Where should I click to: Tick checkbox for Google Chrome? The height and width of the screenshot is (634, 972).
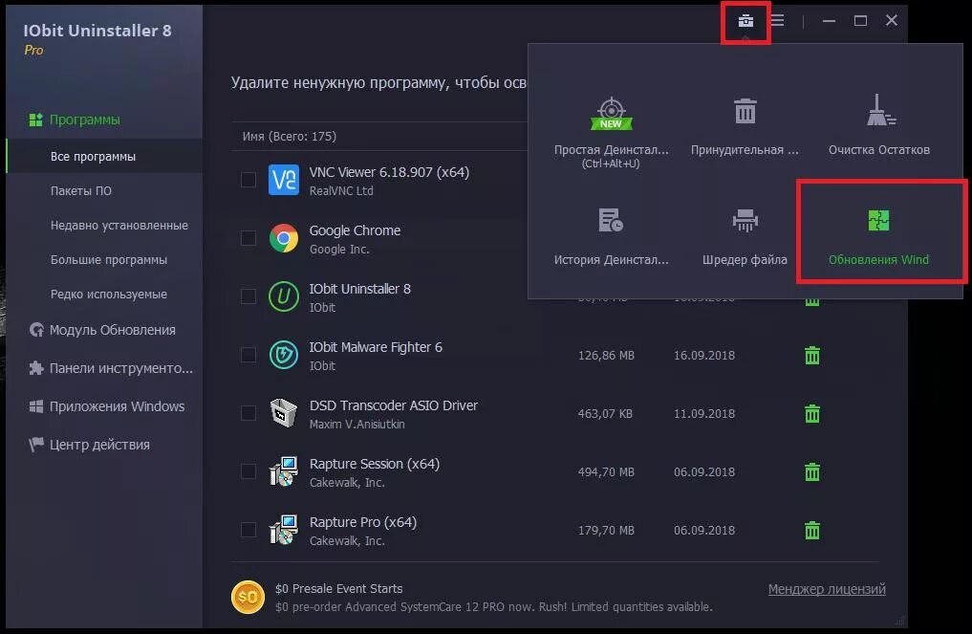(x=248, y=238)
